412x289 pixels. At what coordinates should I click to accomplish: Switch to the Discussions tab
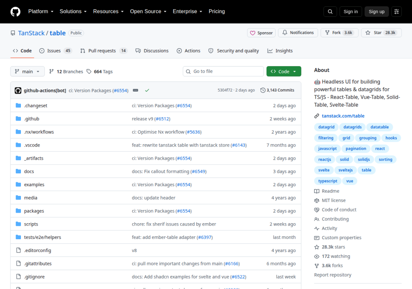pos(152,51)
